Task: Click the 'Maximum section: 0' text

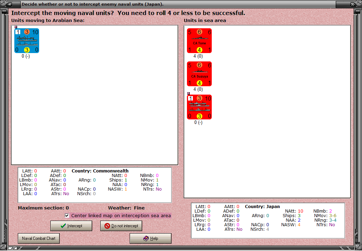Action: click(x=43, y=208)
